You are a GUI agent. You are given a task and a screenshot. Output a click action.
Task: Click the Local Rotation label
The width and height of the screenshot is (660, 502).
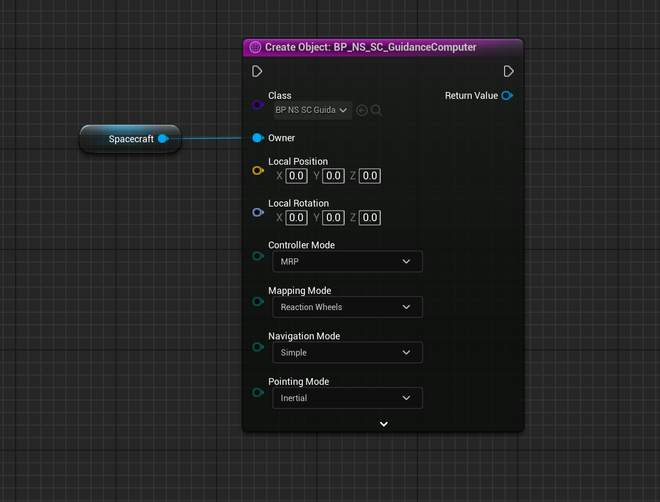click(x=299, y=203)
